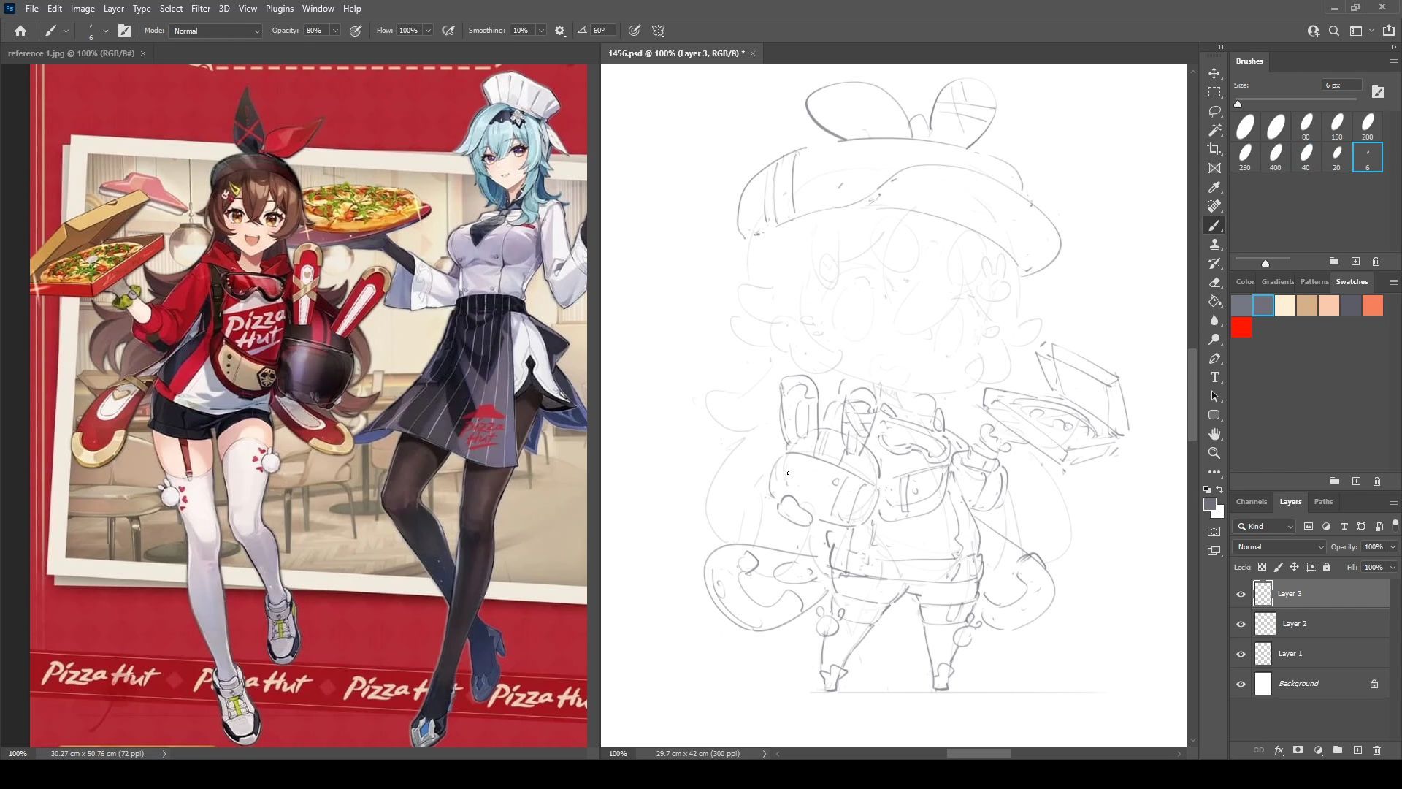Hide Layer 1 visibility eye
The width and height of the screenshot is (1402, 789).
click(x=1241, y=654)
